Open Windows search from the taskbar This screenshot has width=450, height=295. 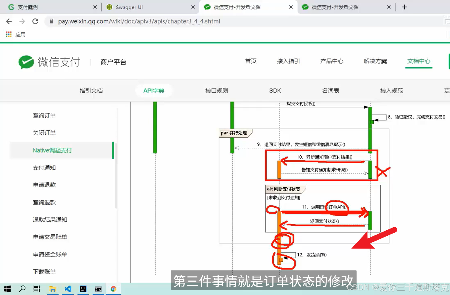coord(22,289)
